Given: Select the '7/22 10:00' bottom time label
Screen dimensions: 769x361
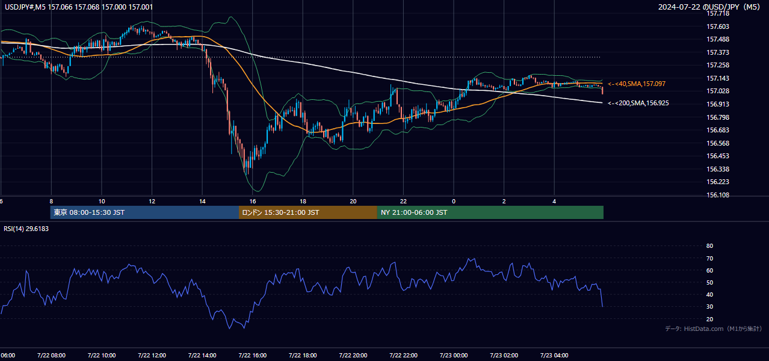Looking at the screenshot, I should pos(102,355).
